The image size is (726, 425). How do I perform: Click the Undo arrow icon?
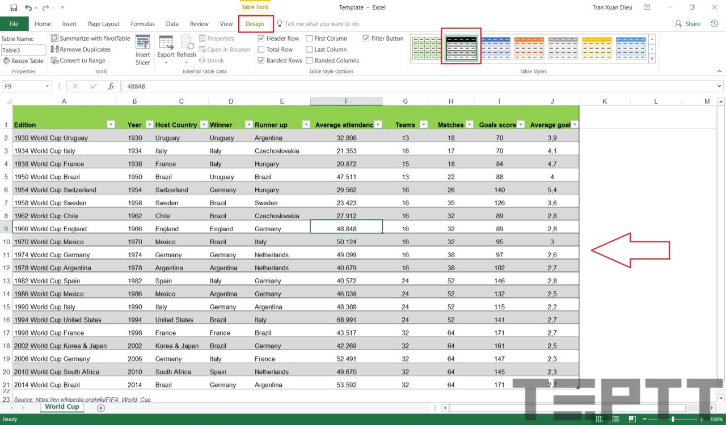tap(28, 7)
